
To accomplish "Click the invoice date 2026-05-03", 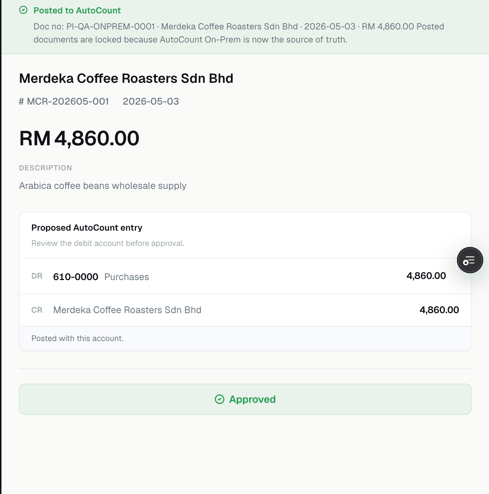I will [151, 101].
